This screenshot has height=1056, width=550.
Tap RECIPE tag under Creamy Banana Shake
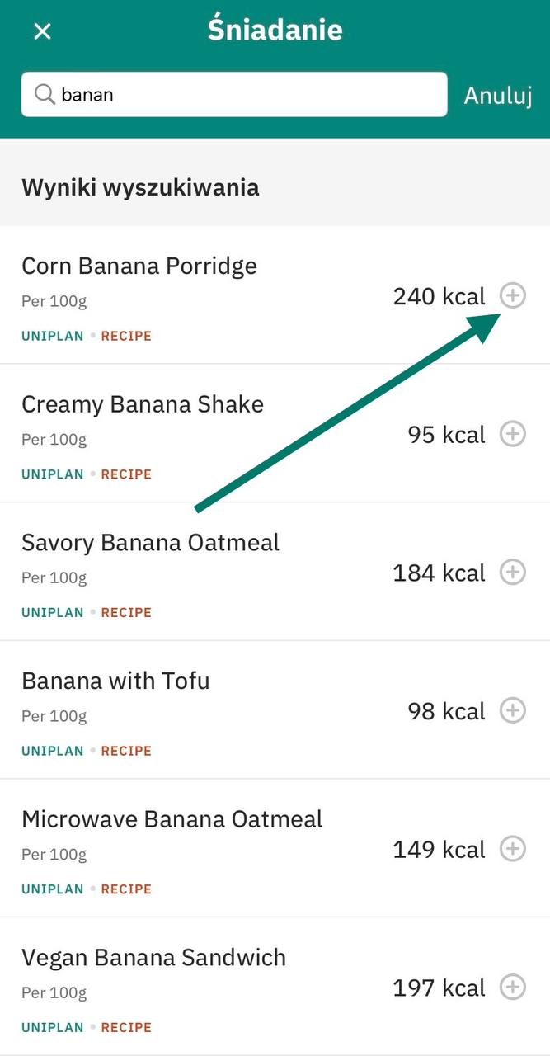[126, 474]
